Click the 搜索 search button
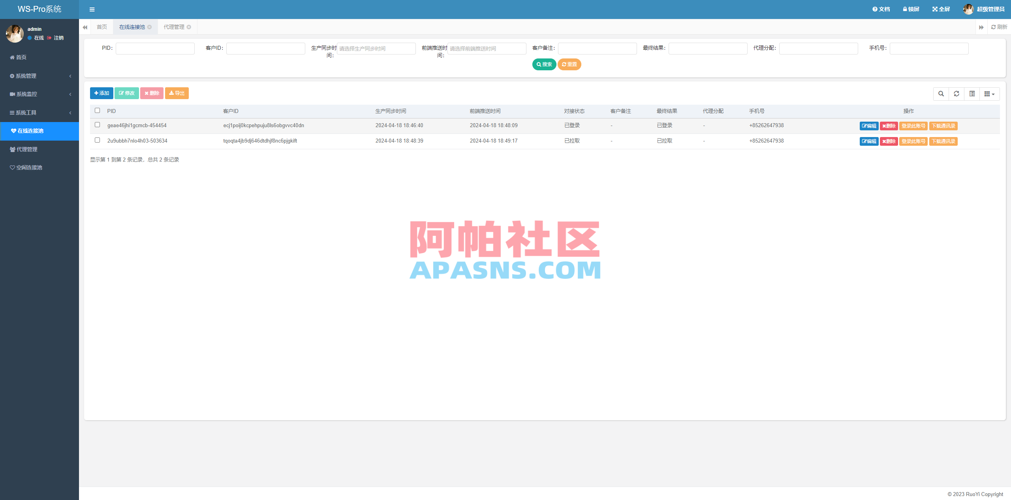The image size is (1011, 500). pyautogui.click(x=544, y=64)
